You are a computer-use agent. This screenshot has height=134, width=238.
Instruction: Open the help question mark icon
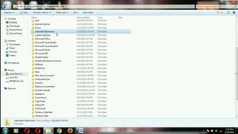click(x=234, y=13)
